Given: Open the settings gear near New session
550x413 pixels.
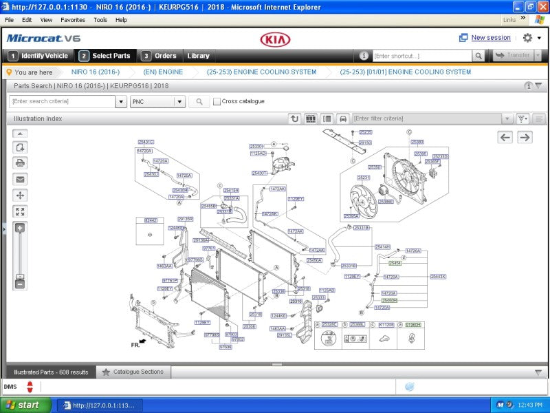Looking at the screenshot, I should pos(526,38).
